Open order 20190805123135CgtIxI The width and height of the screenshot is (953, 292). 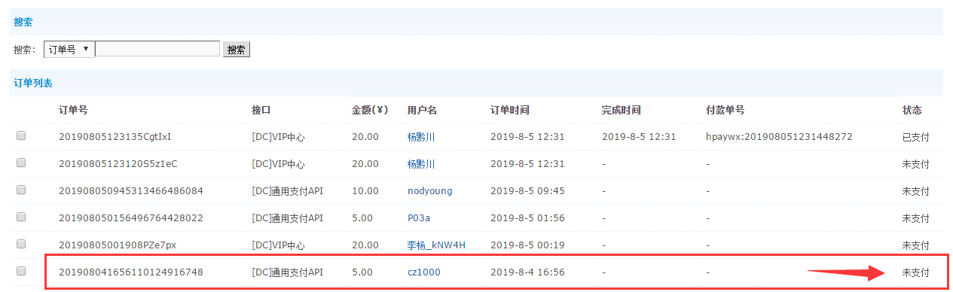[115, 137]
